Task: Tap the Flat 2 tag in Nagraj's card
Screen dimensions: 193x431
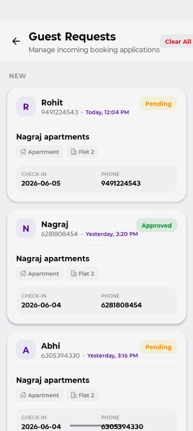Action: click(82, 274)
